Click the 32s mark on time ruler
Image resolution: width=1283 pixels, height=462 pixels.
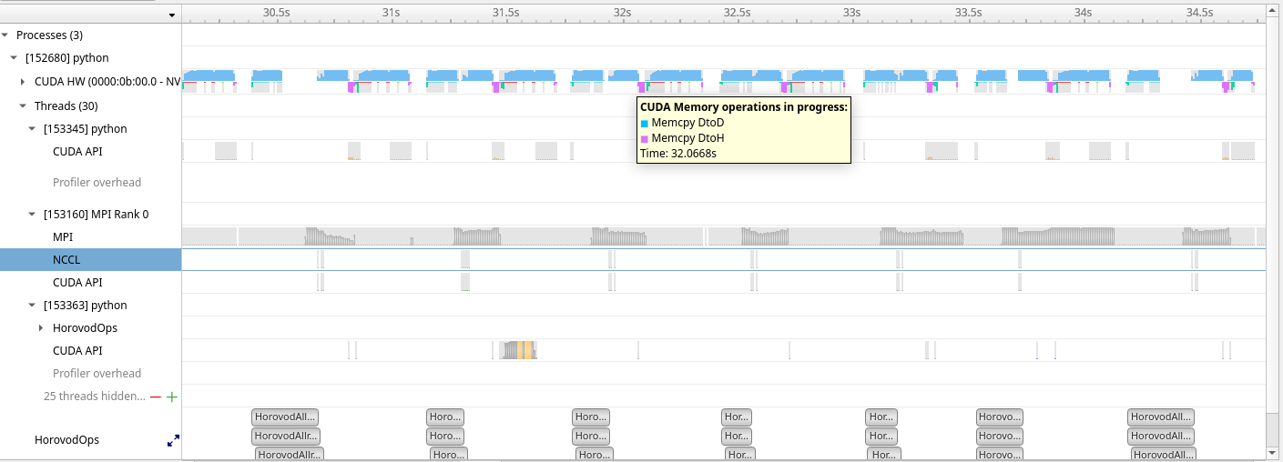click(622, 13)
